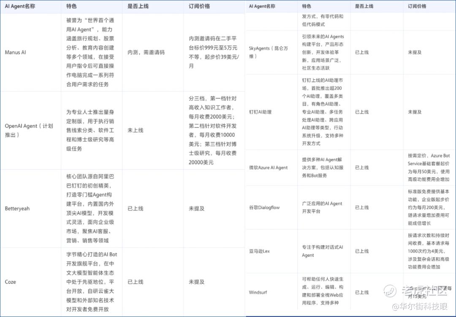Image resolution: width=456 pixels, height=317 pixels.
Task: Click "已上线" in the SkyAgents row
Action: tap(362, 52)
